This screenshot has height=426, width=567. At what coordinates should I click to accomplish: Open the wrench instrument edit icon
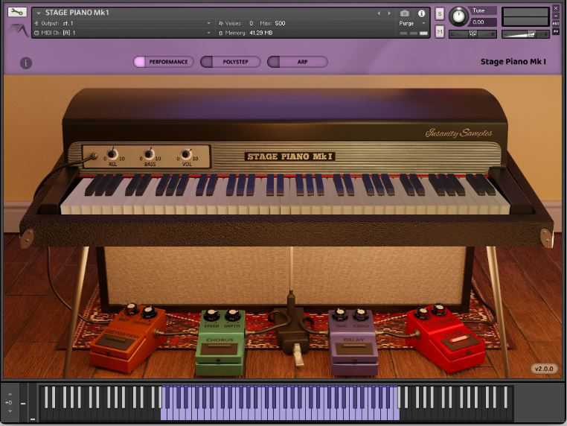click(17, 12)
